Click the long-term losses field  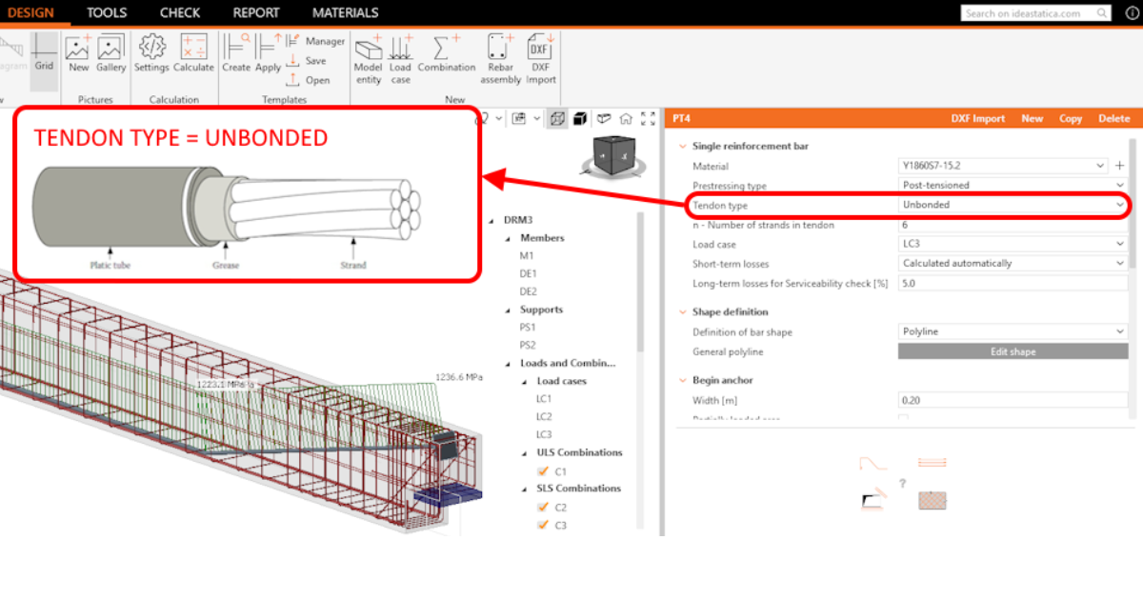point(1013,283)
